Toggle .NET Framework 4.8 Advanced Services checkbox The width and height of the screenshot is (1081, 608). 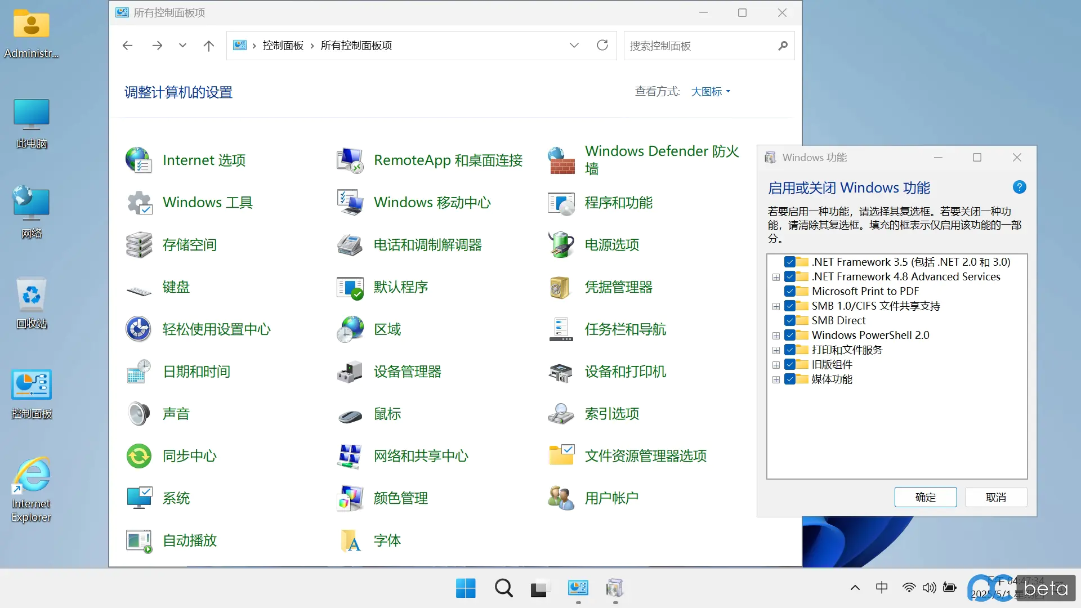coord(789,276)
